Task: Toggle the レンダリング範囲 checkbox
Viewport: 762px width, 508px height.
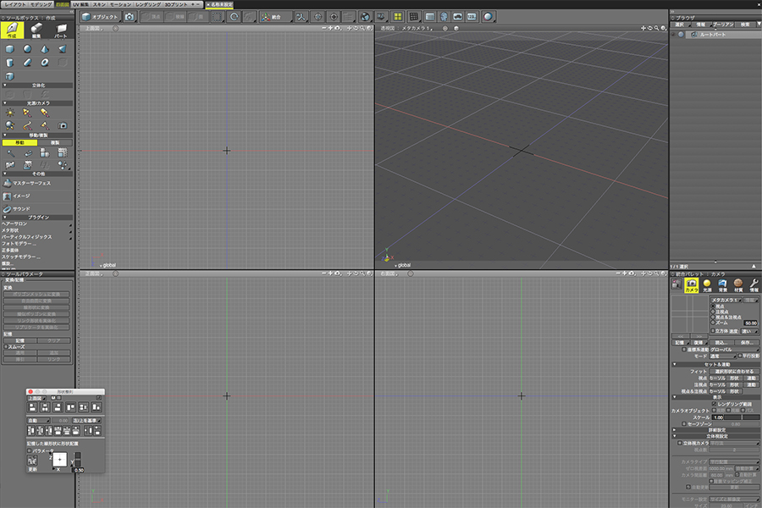Action: [x=713, y=405]
